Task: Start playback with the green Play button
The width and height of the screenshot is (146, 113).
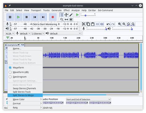Action: [18, 17]
